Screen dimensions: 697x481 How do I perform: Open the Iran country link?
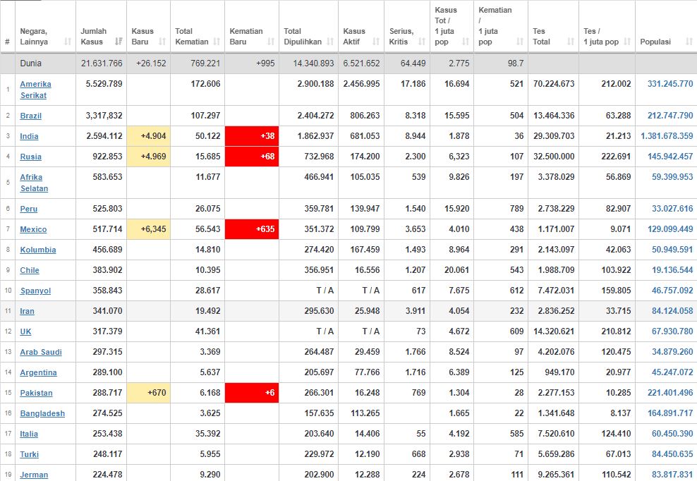coord(27,311)
